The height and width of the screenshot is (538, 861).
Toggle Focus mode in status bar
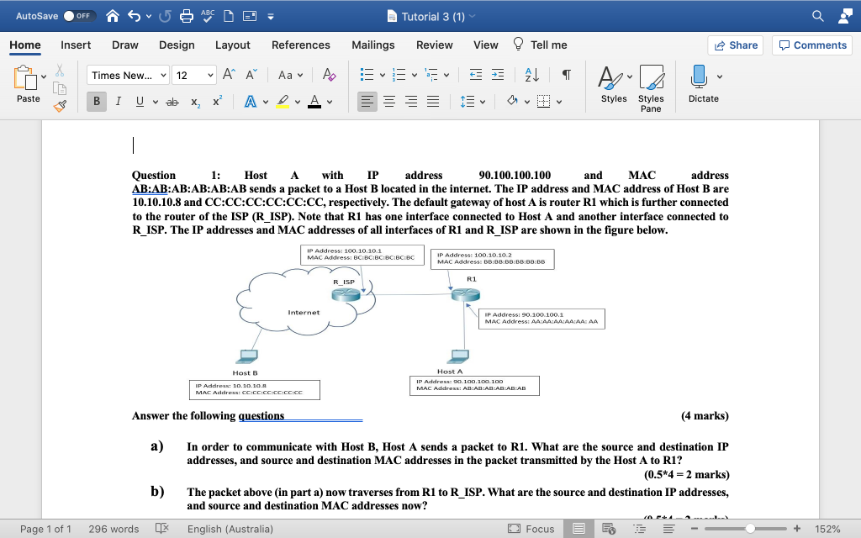(531, 529)
